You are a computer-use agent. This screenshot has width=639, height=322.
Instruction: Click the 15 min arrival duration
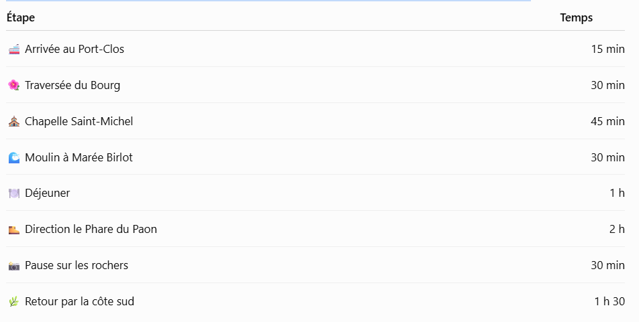point(608,49)
